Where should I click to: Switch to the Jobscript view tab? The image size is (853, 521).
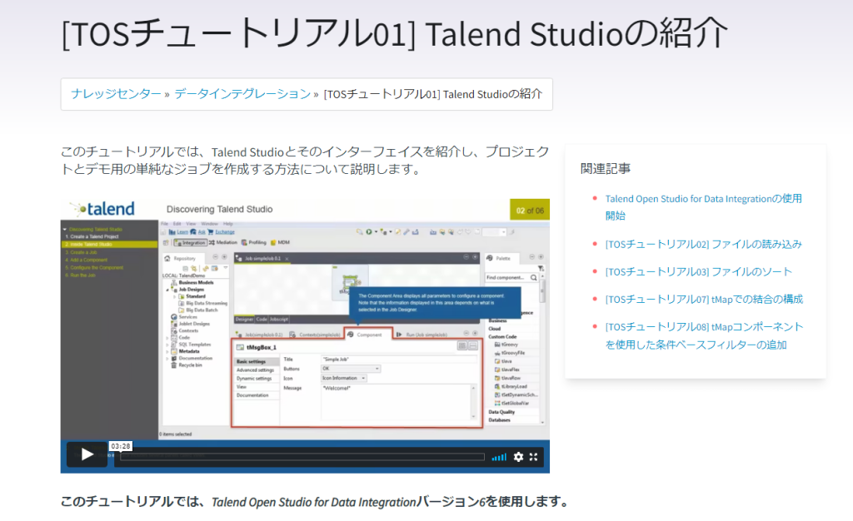click(x=279, y=320)
